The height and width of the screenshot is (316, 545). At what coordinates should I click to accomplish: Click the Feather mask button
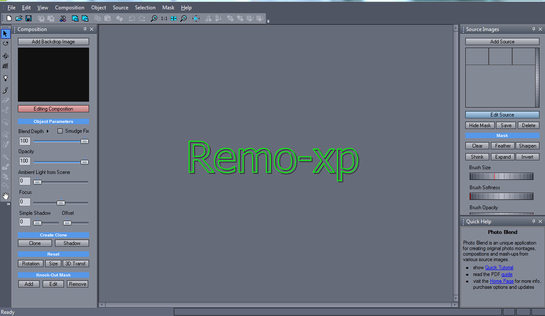click(503, 146)
